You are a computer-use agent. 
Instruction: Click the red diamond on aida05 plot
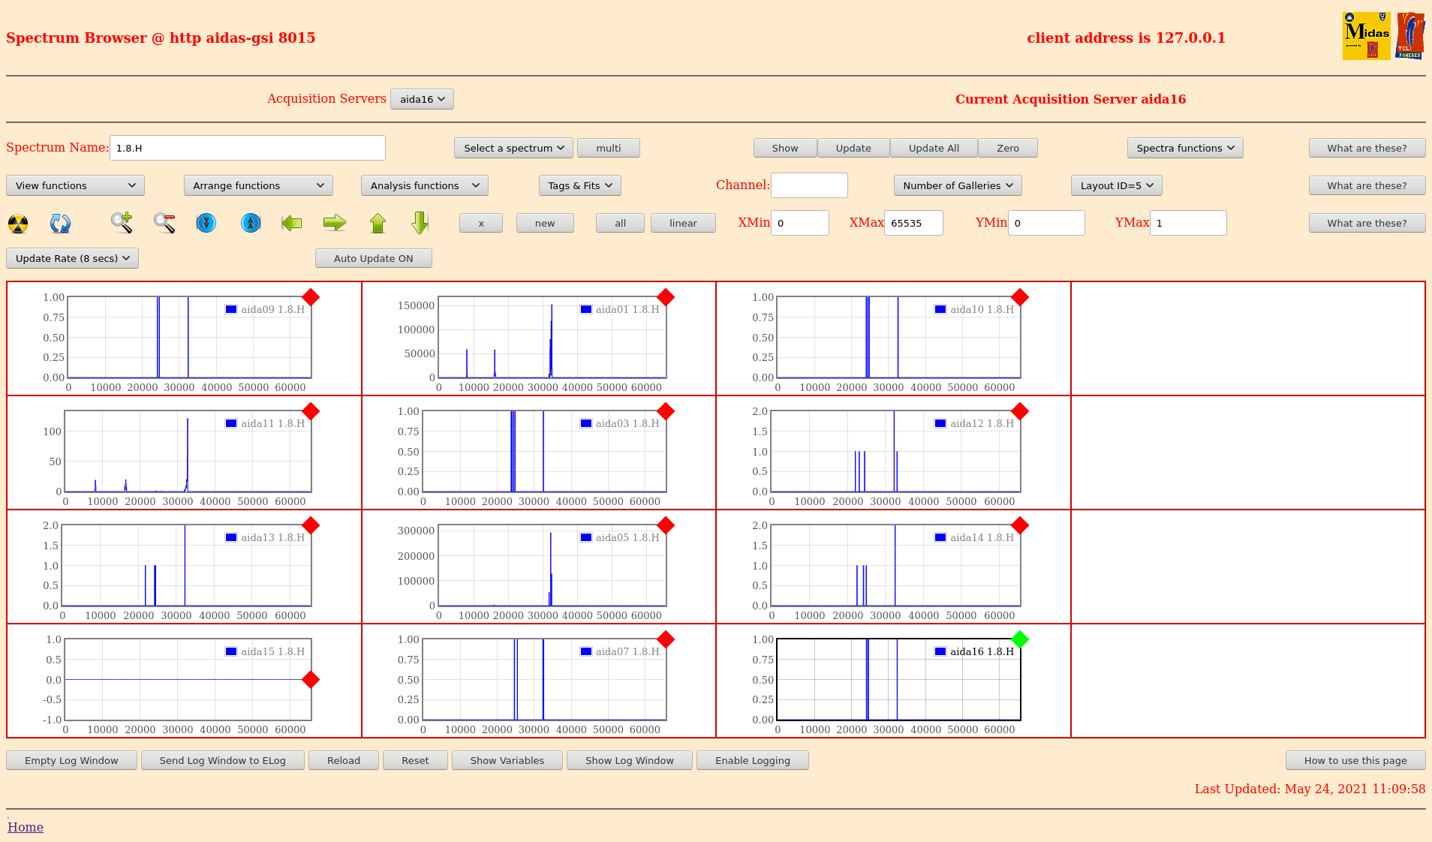(666, 525)
